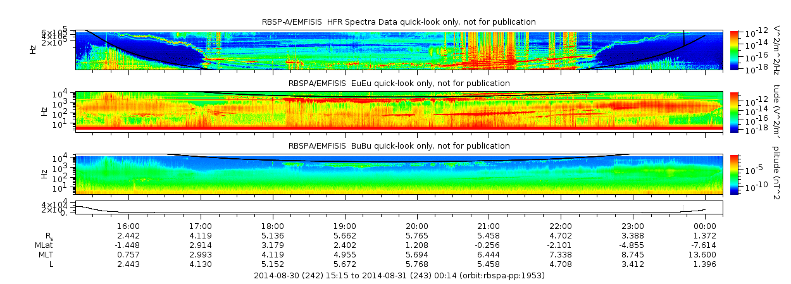Image resolution: width=791 pixels, height=284 pixels.
Task: Select the 22:00 time tick label
Action: (x=561, y=226)
